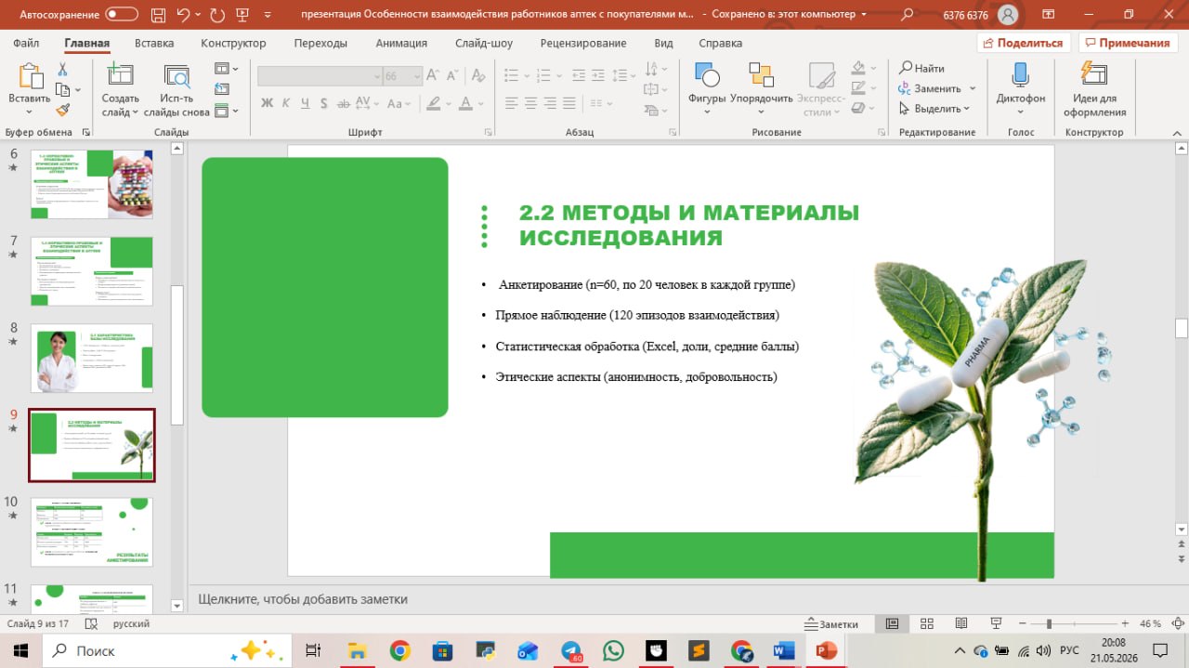Collapse the ribbon with the chevron
1189x668 pixels.
click(1177, 132)
